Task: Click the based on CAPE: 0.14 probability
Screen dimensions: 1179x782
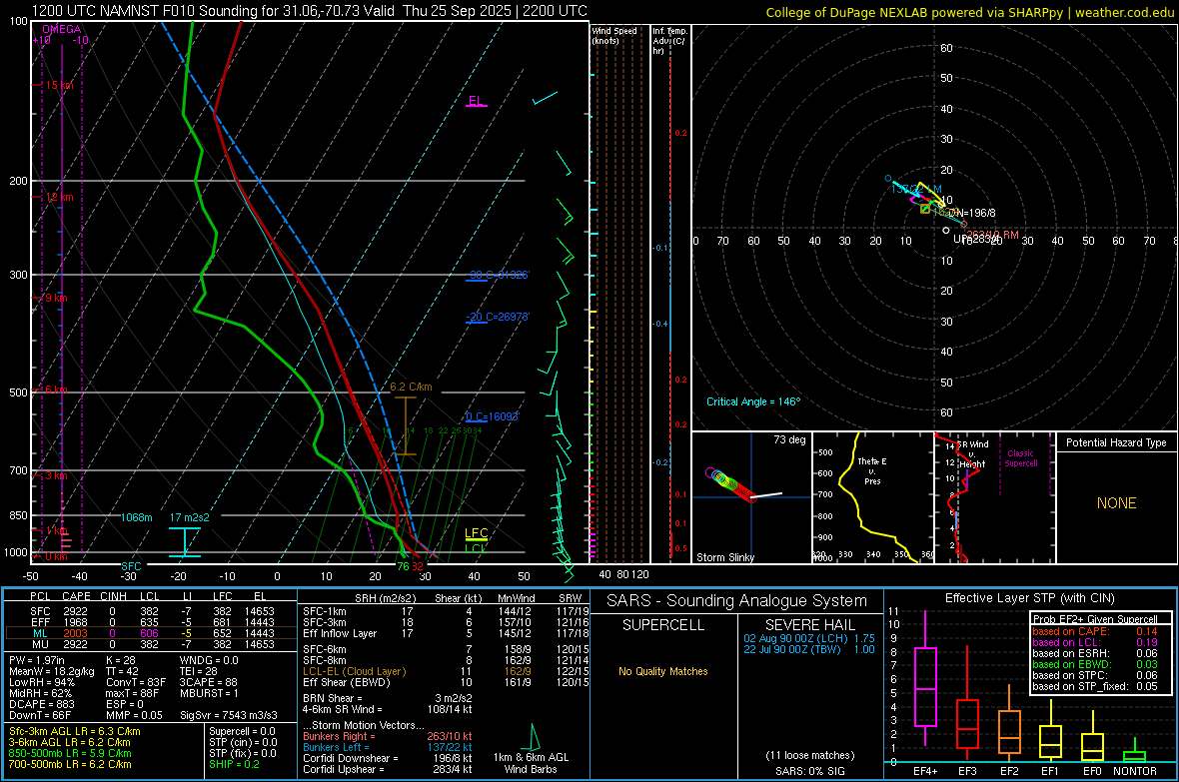Action: (x=1095, y=631)
